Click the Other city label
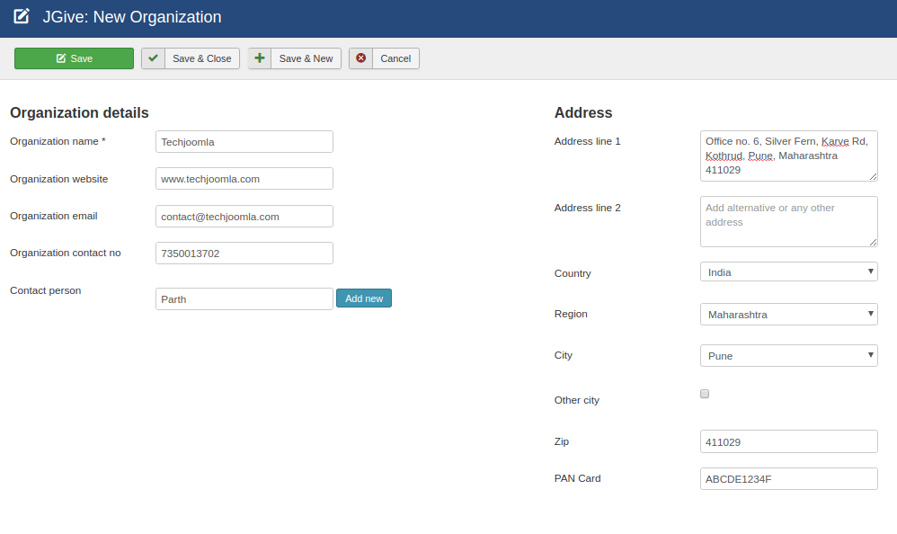This screenshot has height=534, width=897. click(x=577, y=400)
